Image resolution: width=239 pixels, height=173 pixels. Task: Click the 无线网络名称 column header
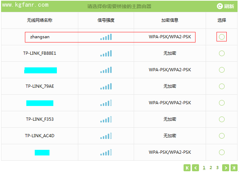click(40, 20)
